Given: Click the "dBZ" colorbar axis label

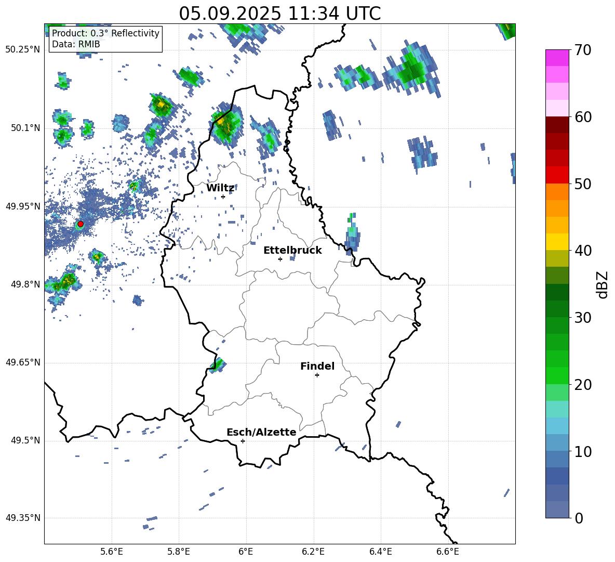Looking at the screenshot, I should tap(603, 284).
